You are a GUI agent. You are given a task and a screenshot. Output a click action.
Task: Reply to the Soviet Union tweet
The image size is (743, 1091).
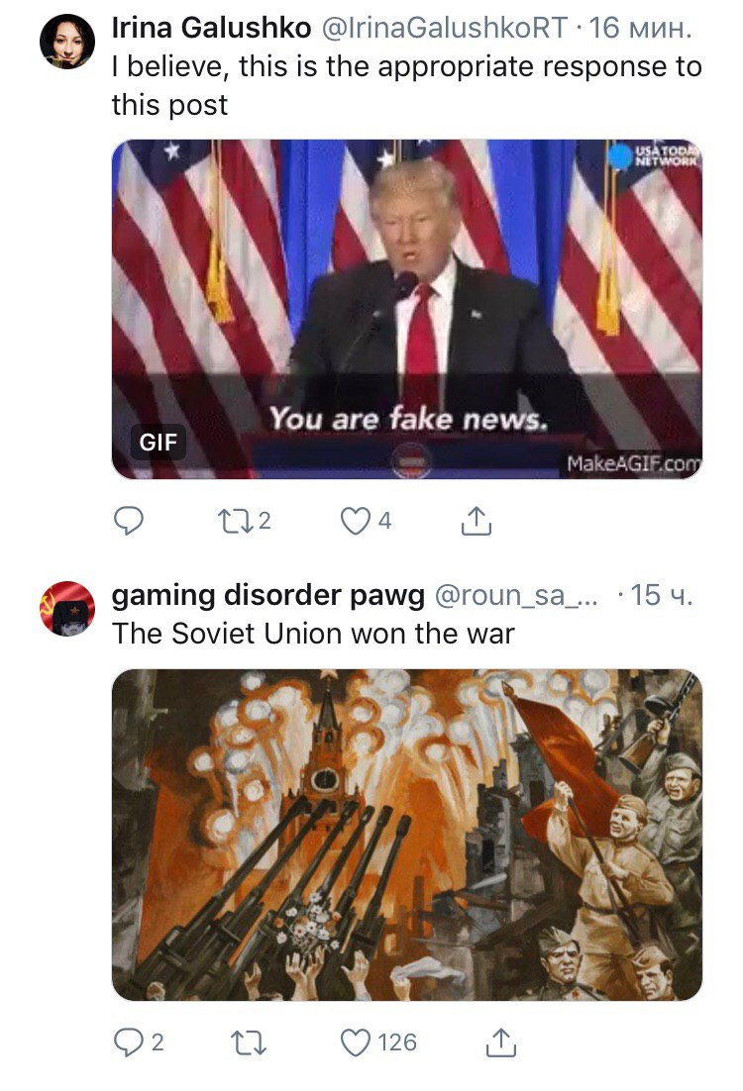(139, 1042)
